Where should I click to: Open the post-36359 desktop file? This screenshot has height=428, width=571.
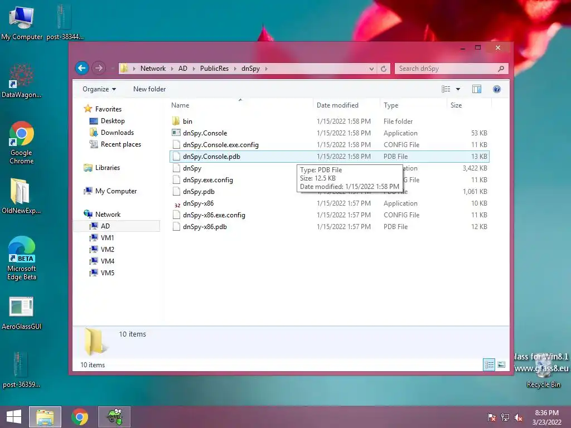[21, 369]
